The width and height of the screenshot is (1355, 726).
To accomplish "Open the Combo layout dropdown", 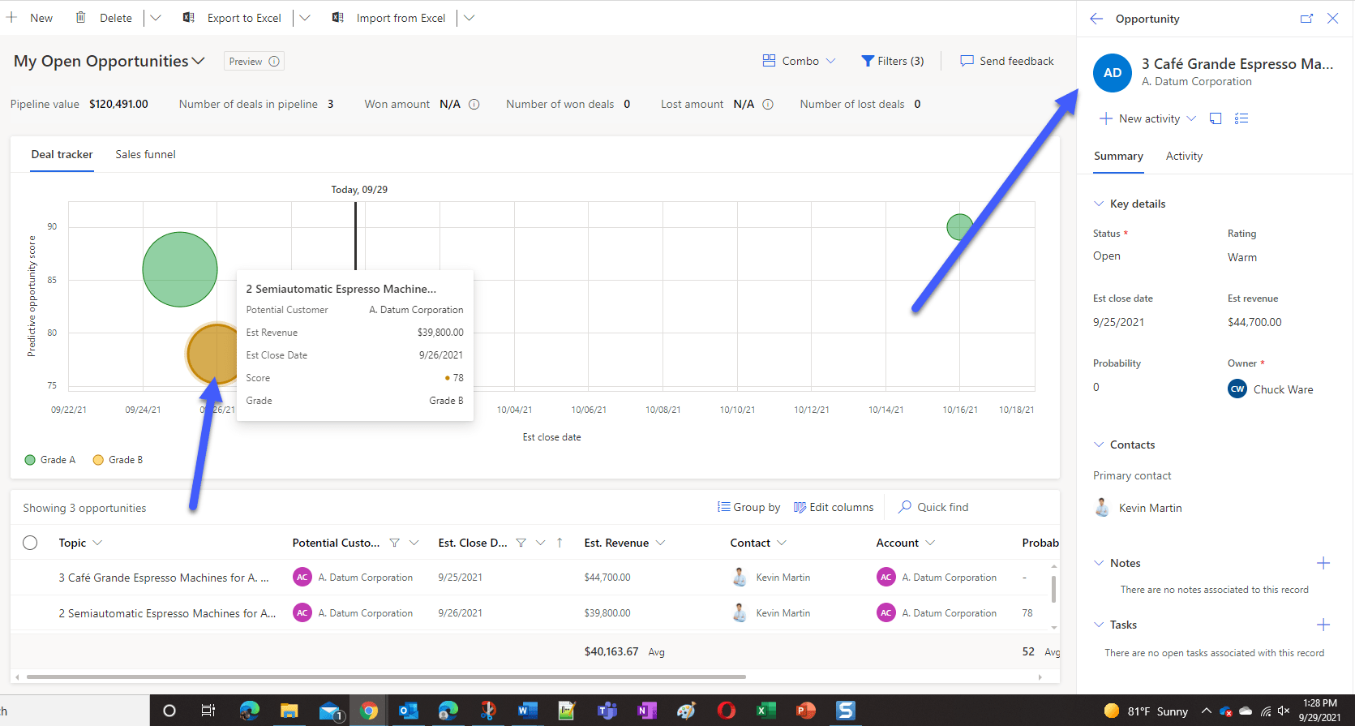I will click(x=799, y=61).
